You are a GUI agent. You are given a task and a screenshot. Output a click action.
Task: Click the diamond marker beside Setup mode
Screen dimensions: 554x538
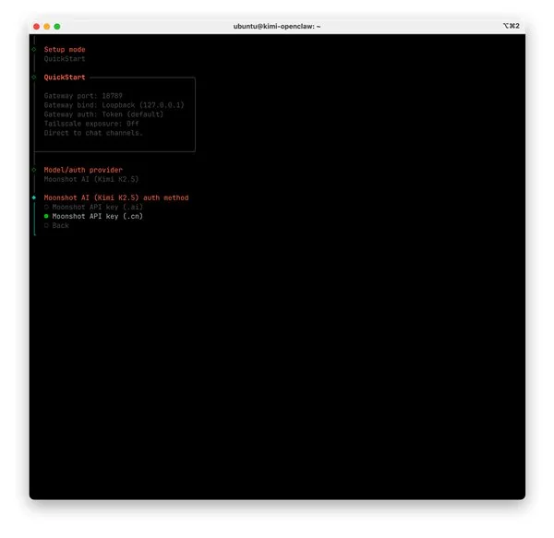click(34, 50)
